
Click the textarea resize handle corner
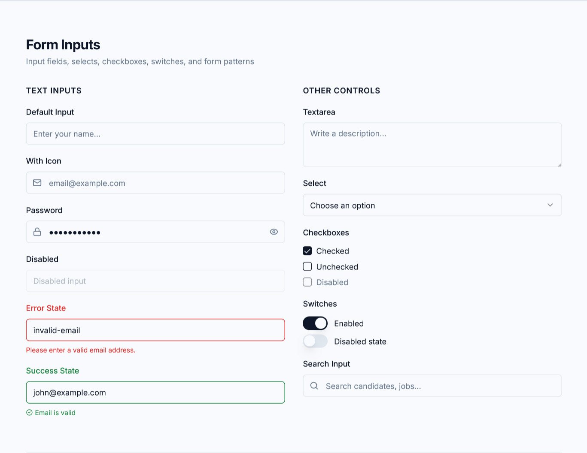point(559,165)
